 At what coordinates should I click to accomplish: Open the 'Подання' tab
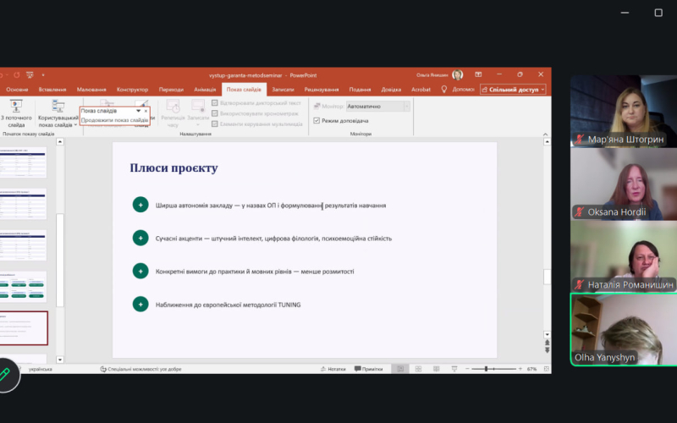pos(361,90)
